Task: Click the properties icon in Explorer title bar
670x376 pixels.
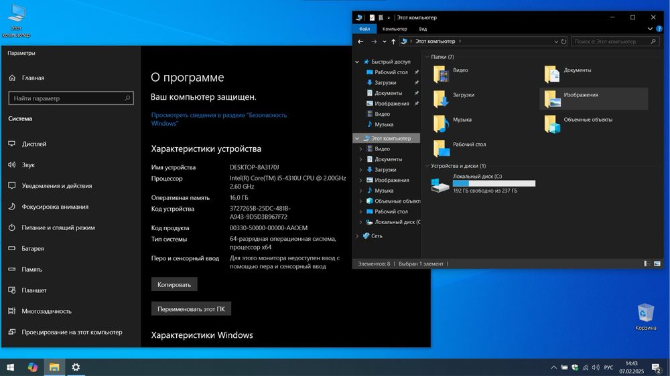Action: point(372,17)
